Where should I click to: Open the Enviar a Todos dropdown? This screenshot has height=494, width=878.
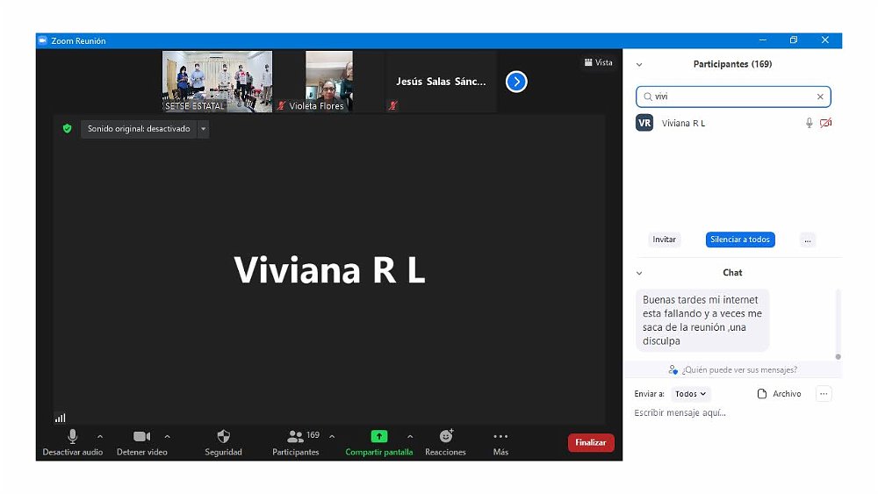(x=690, y=394)
